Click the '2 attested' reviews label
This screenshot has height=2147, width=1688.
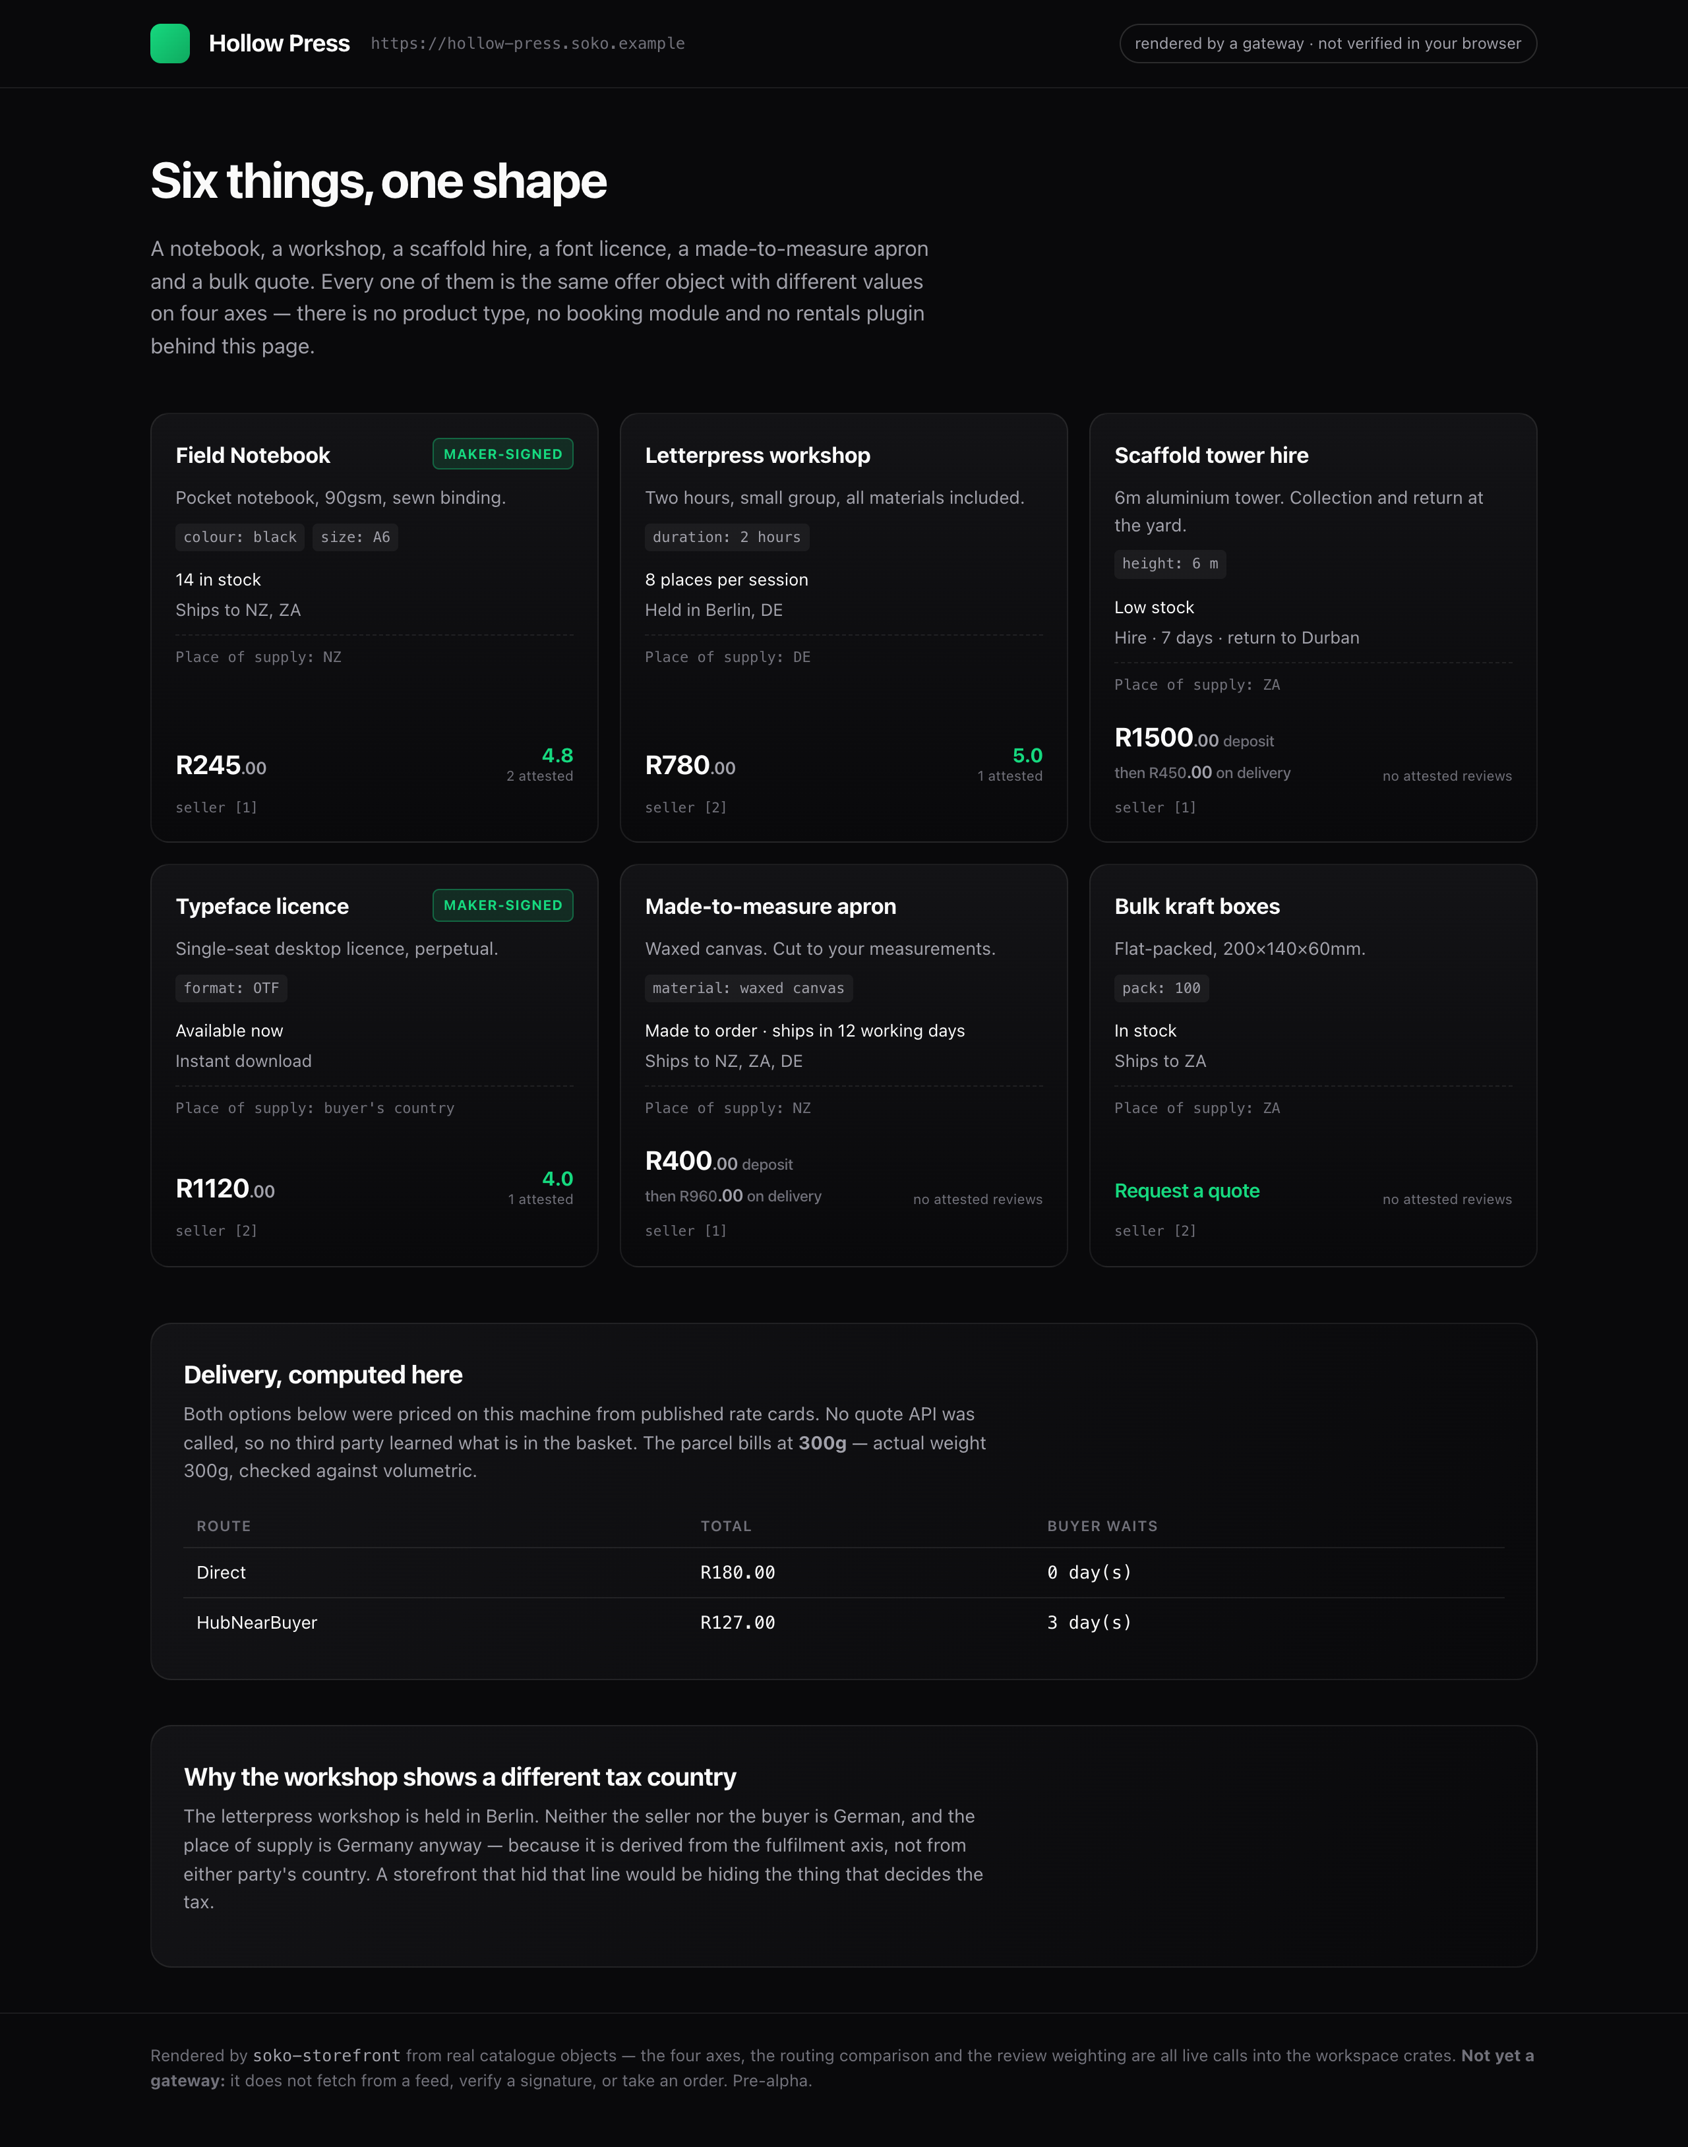pyautogui.click(x=539, y=776)
